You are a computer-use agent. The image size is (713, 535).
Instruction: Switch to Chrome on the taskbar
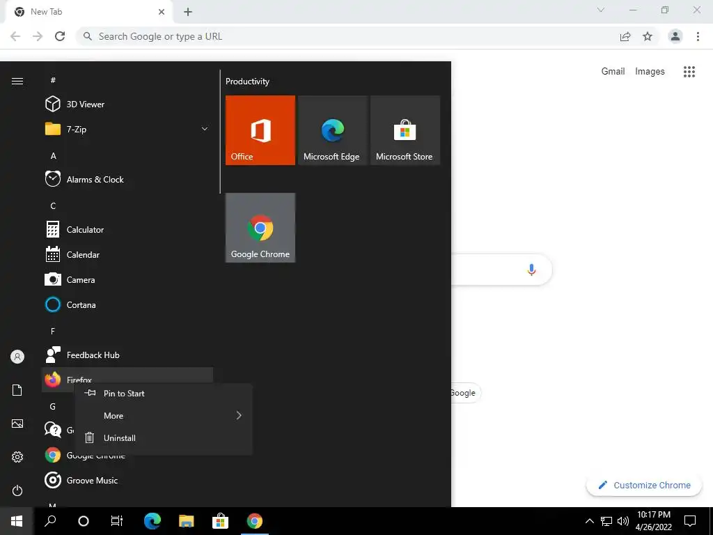[255, 521]
